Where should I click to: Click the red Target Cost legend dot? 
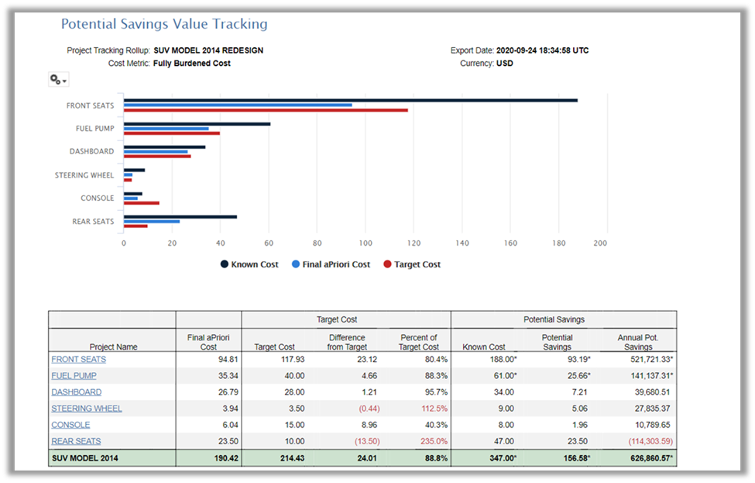pyautogui.click(x=388, y=264)
